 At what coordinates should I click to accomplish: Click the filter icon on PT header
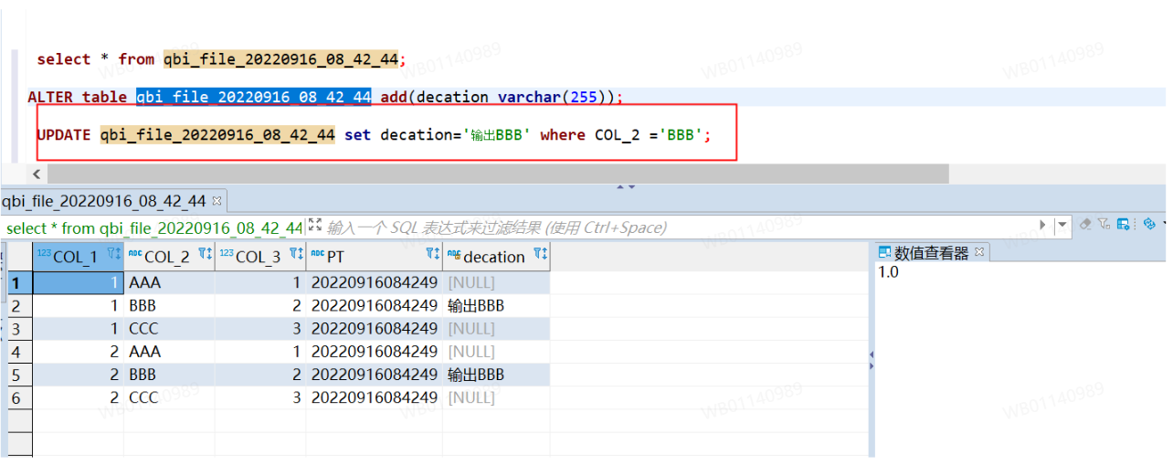click(432, 255)
